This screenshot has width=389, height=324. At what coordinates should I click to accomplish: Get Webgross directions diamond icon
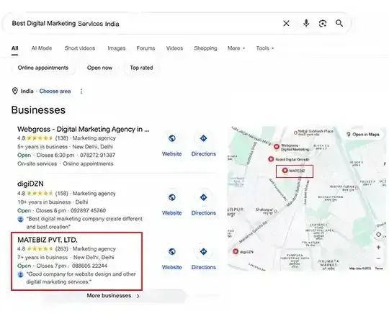pyautogui.click(x=203, y=138)
